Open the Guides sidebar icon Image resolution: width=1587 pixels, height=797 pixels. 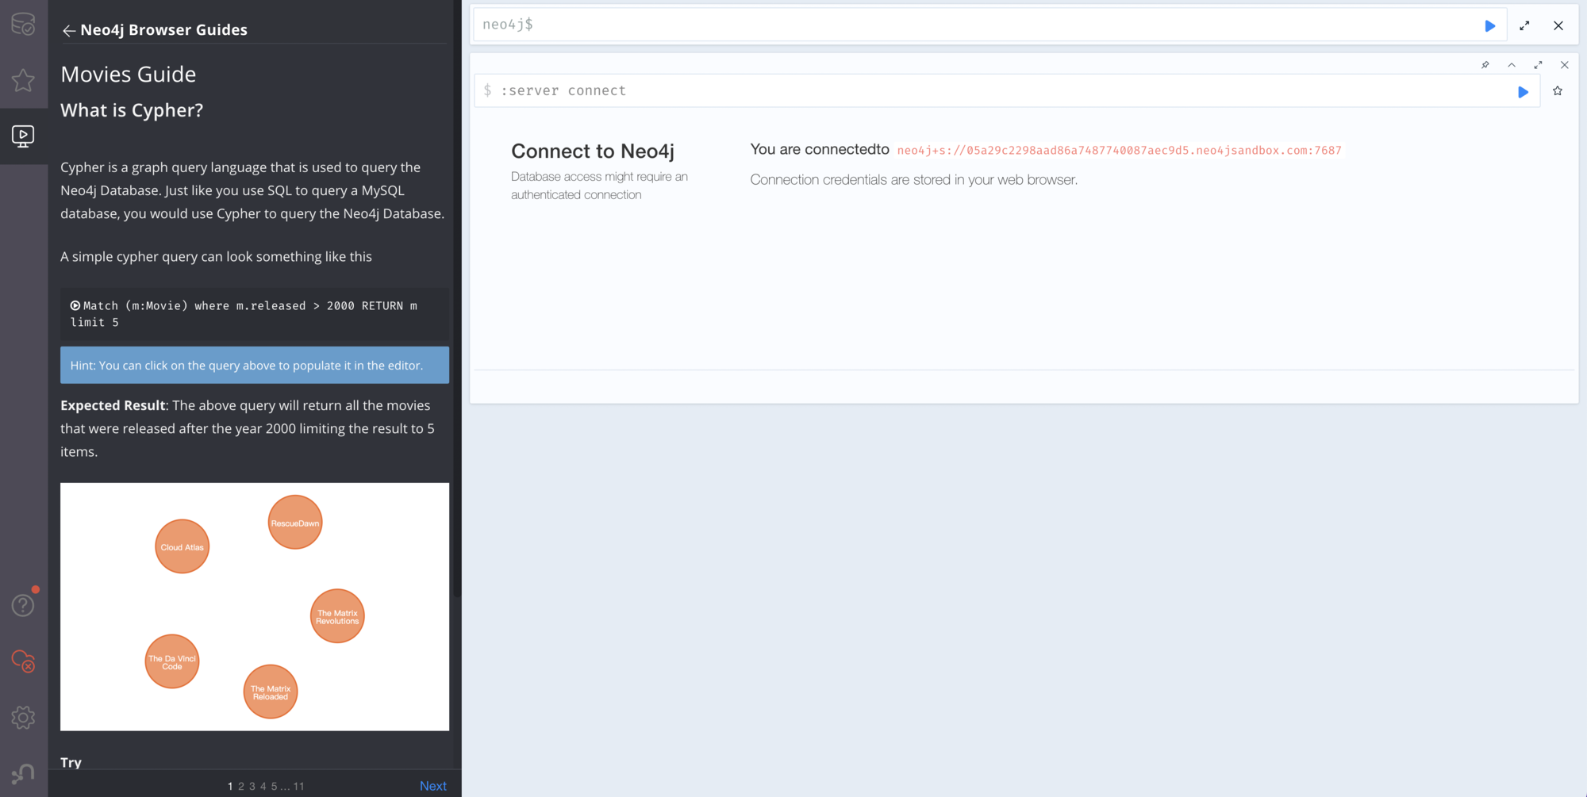(x=23, y=136)
